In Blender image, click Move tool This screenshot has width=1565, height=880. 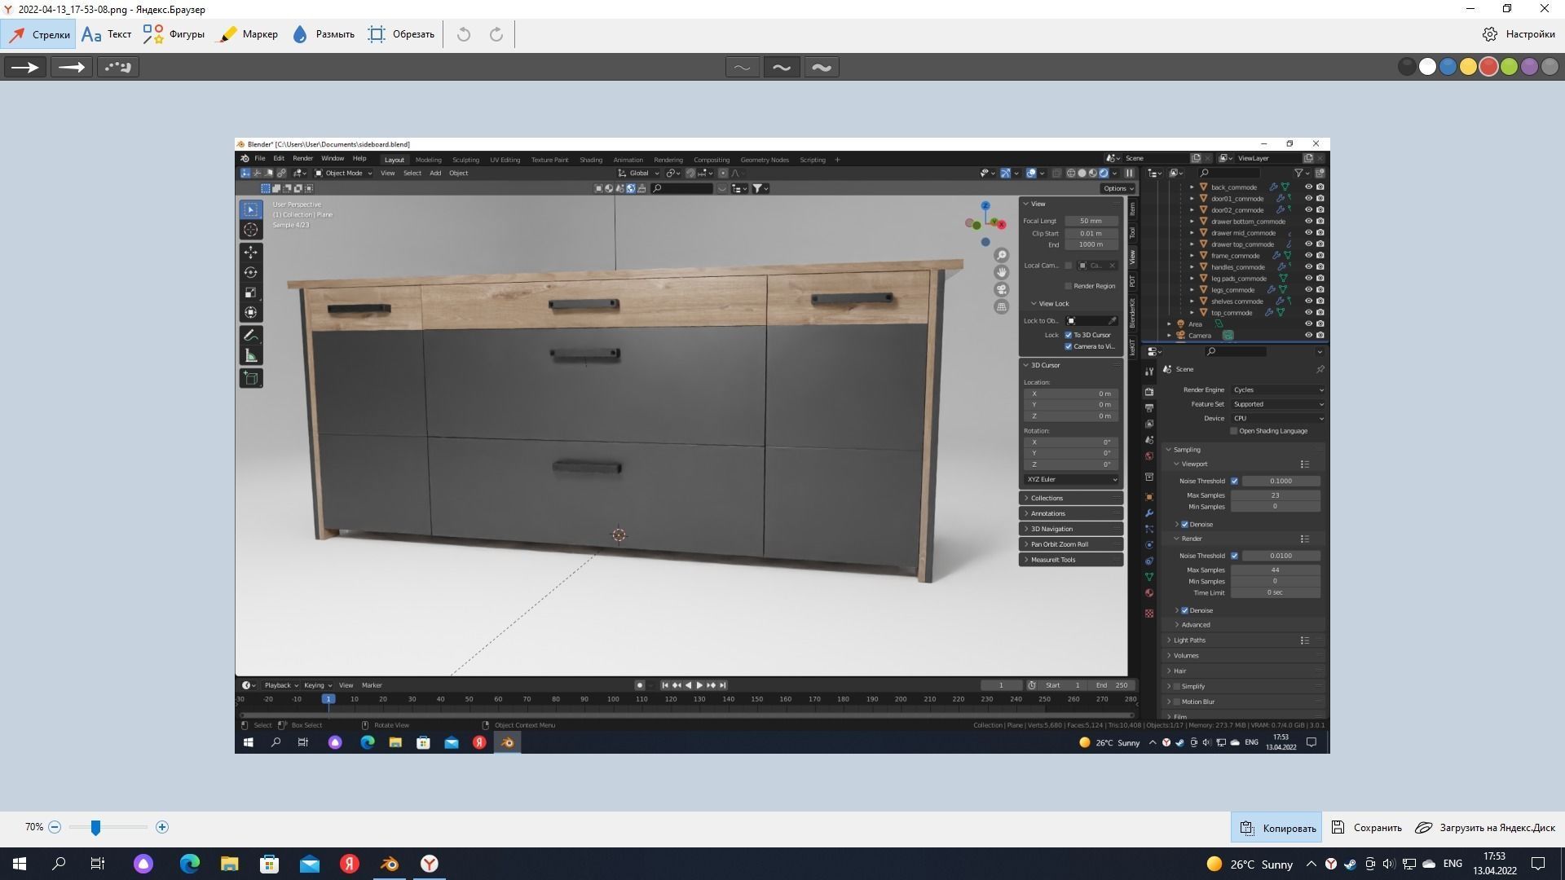[251, 253]
